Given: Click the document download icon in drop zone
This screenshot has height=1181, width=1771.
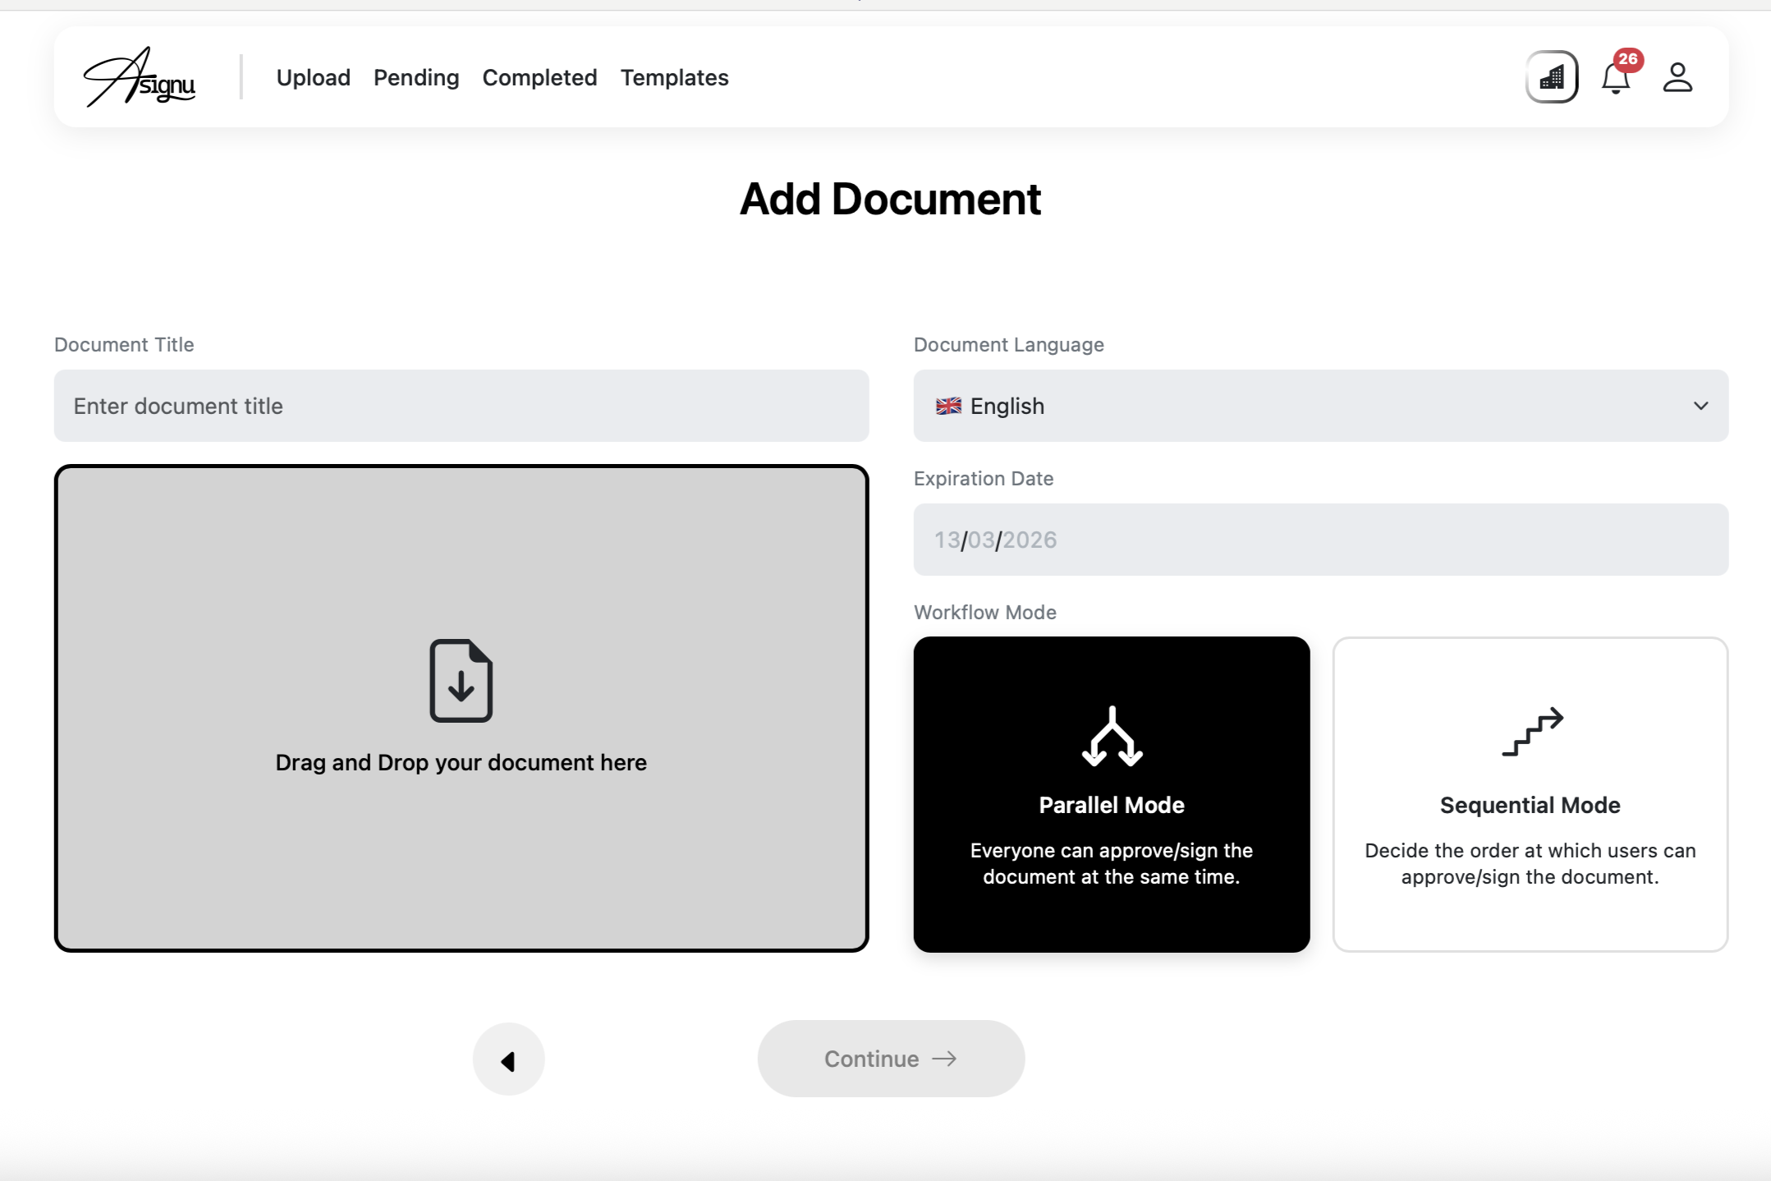Looking at the screenshot, I should pos(461,681).
